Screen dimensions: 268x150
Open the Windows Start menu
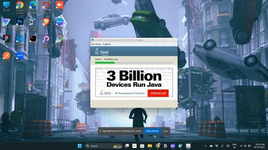[80, 146]
